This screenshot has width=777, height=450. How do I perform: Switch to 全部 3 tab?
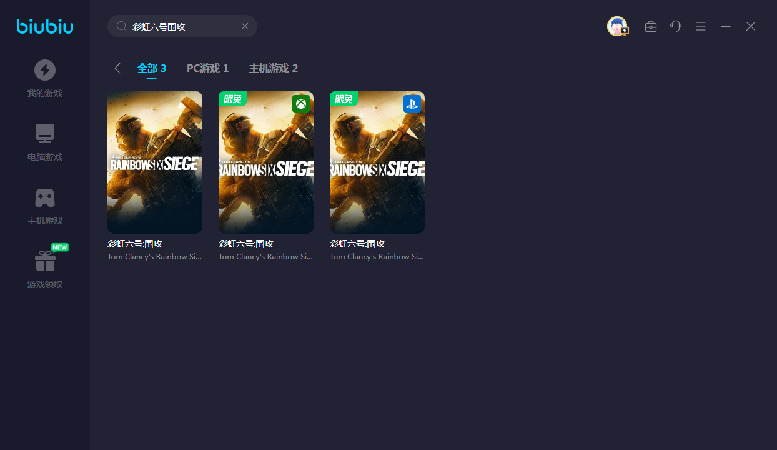point(152,68)
